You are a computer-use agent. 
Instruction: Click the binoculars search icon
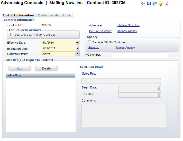pyautogui.click(x=143, y=4)
